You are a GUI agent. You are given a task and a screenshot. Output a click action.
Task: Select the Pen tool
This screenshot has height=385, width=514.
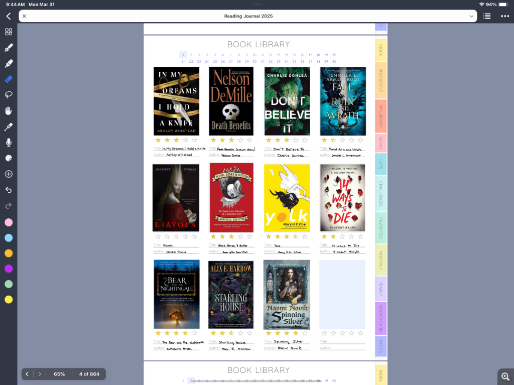[9, 48]
